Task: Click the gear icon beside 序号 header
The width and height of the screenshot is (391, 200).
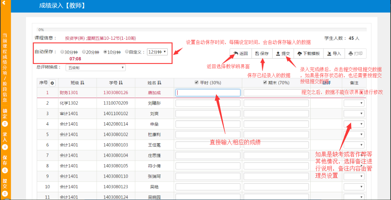Action: (52, 83)
